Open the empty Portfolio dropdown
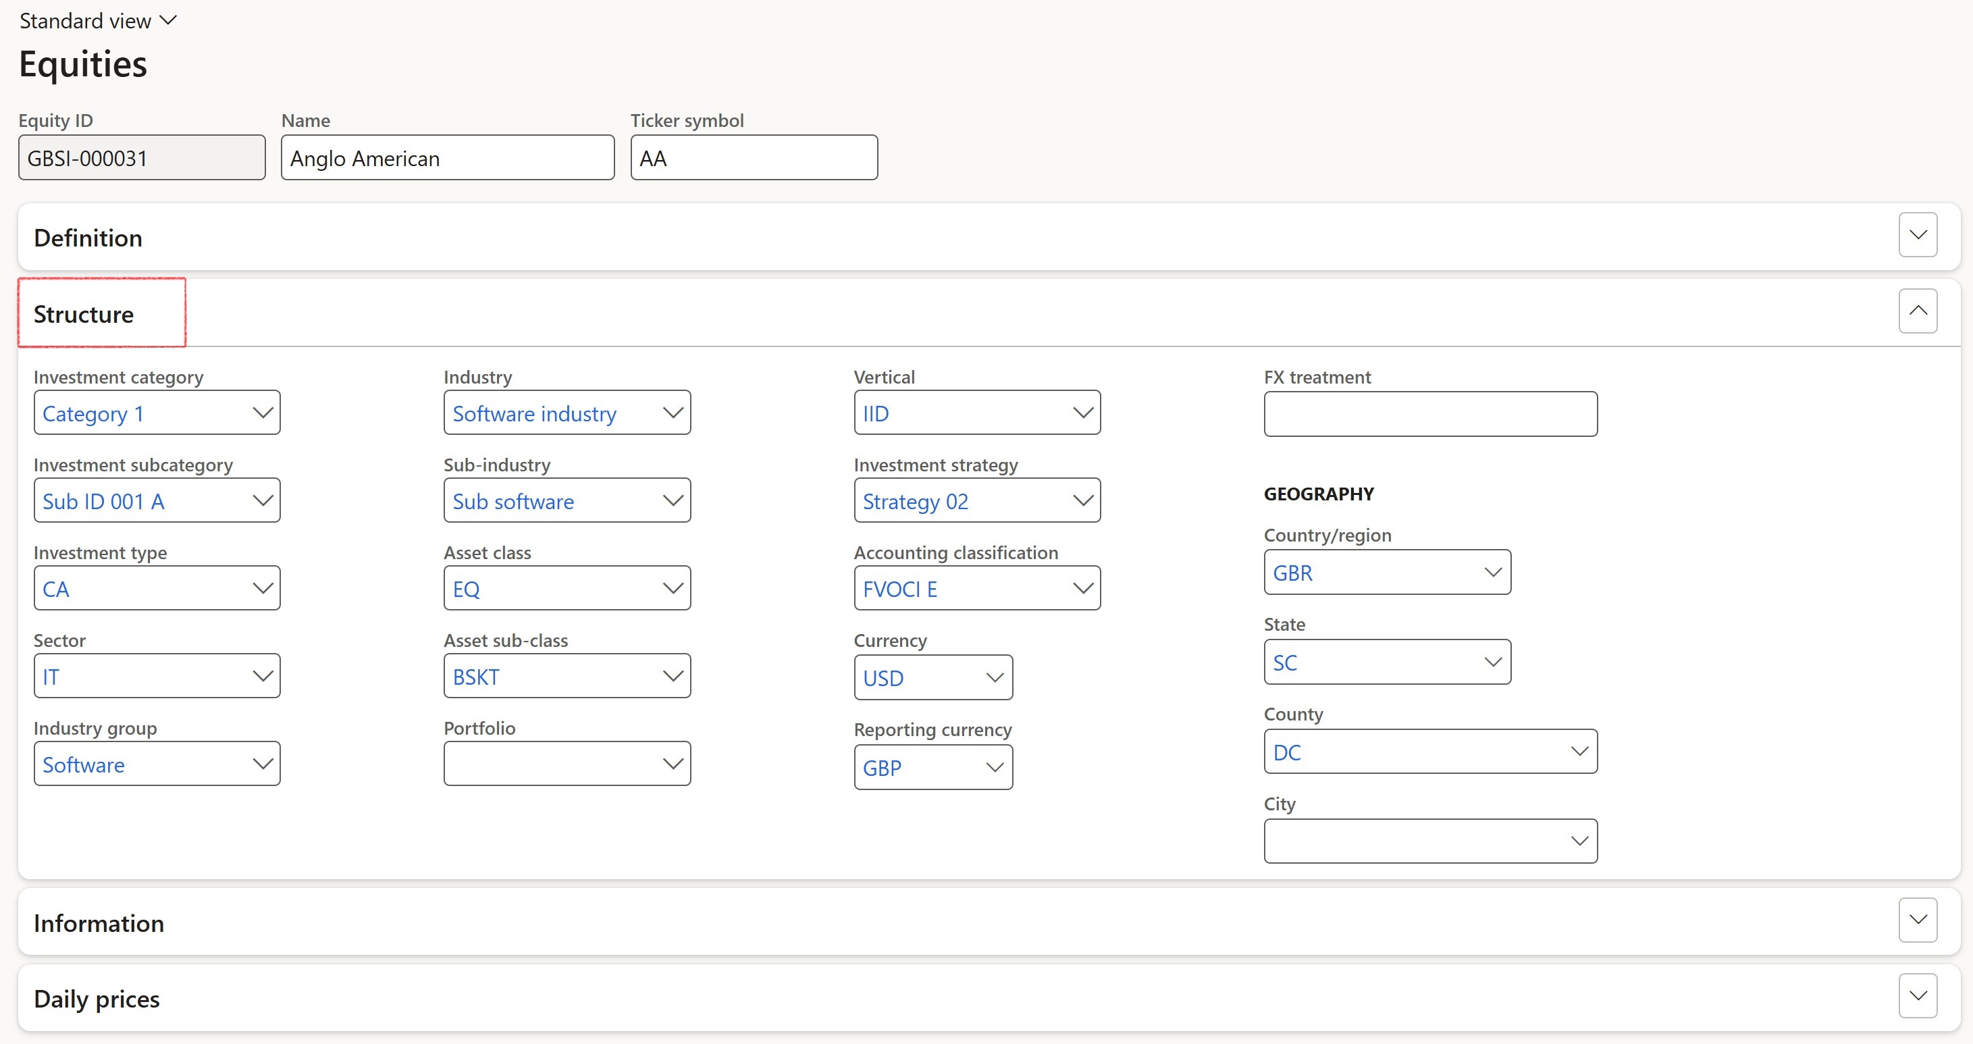The height and width of the screenshot is (1044, 1973). [673, 764]
